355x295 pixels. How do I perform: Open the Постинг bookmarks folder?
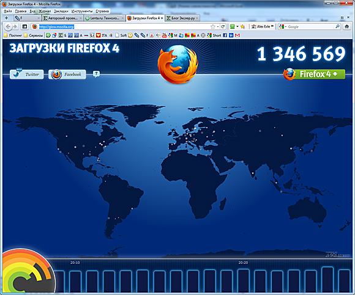click(x=13, y=35)
